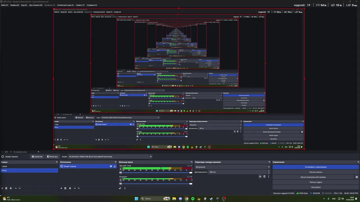
Task: Mute Звук раб. стола speaker icon
Action: [x=121, y=173]
